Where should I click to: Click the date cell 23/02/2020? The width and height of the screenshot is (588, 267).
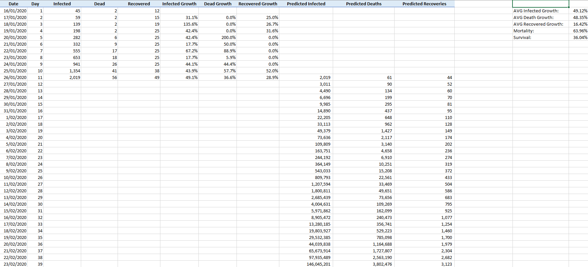pos(15,264)
